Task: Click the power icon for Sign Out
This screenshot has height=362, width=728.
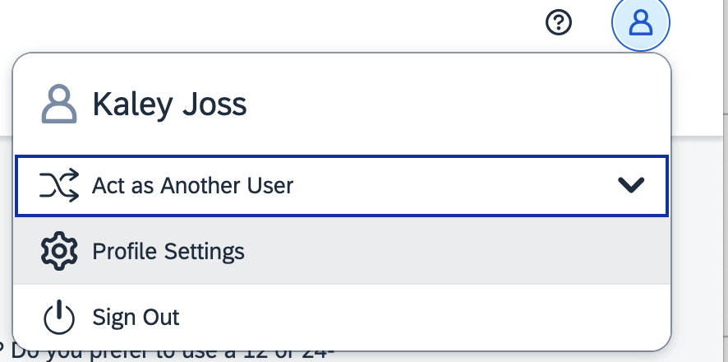Action: 59,317
